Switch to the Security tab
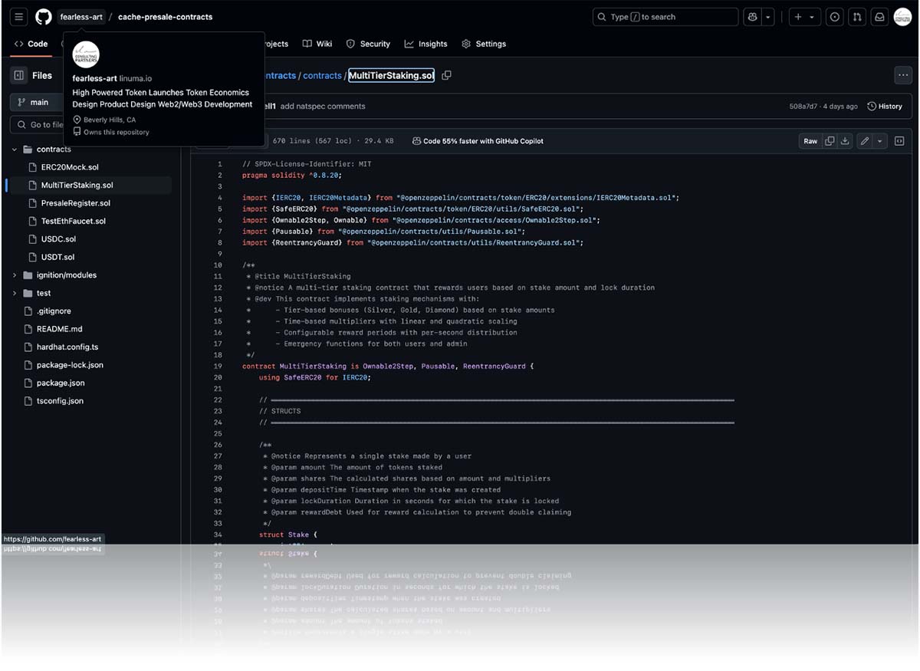 368,44
